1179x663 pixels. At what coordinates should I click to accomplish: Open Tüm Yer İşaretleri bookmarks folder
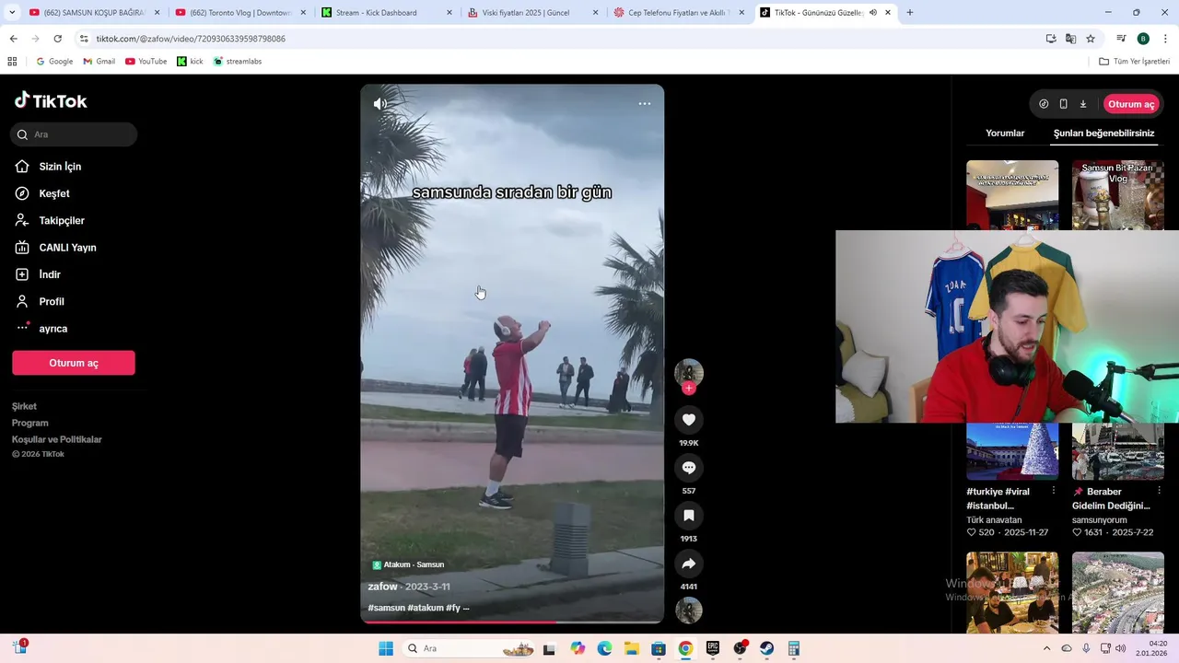coord(1135,62)
